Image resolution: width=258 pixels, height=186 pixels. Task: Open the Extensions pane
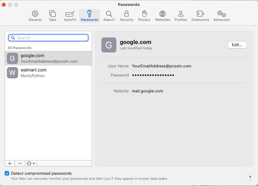(200, 16)
